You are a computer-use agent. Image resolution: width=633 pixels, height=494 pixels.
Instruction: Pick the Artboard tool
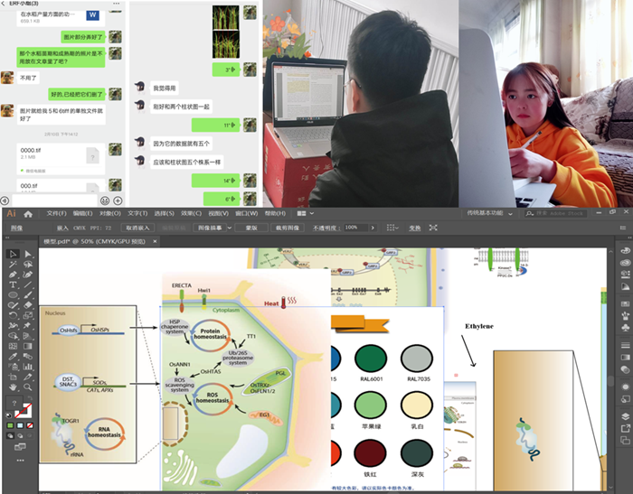13,377
